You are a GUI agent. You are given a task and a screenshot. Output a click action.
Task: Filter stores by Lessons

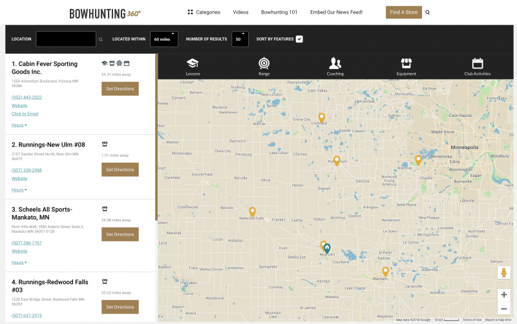point(193,66)
